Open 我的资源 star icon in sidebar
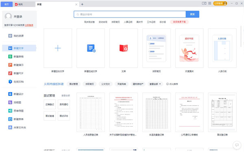Viewport: 244px width, 152px height. 10,36
